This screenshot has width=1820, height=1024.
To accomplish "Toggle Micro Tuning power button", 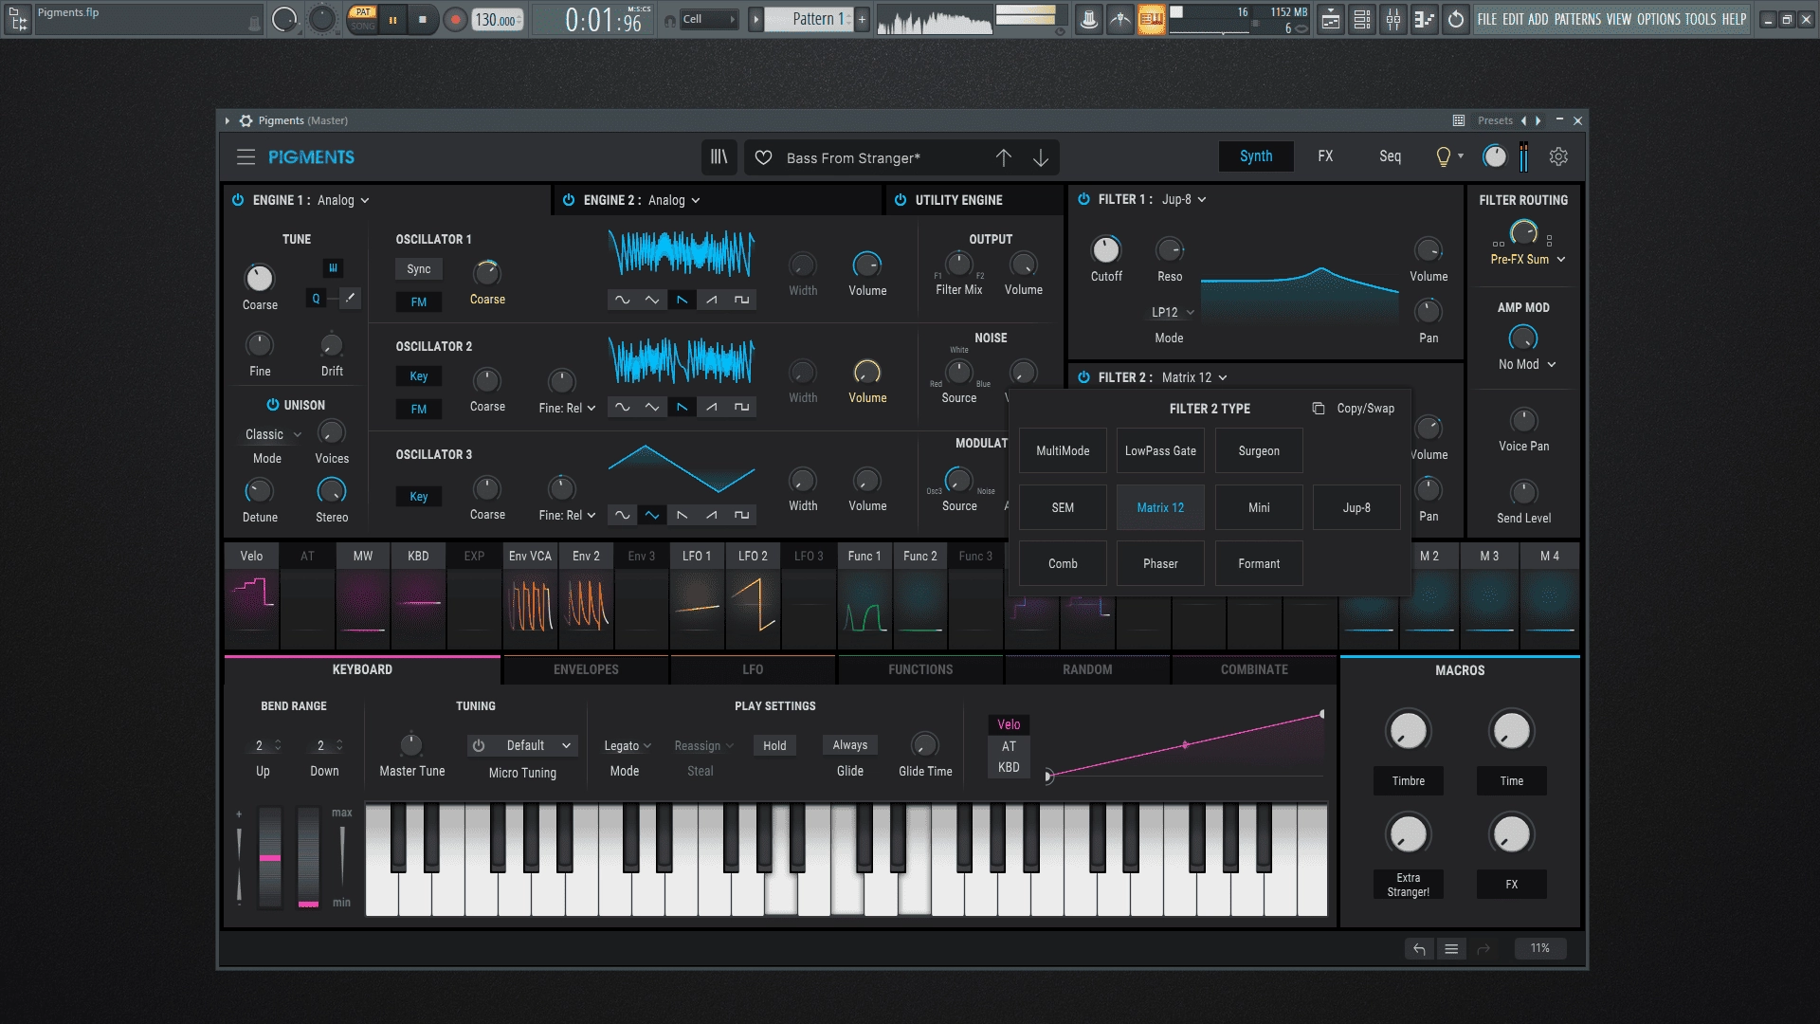I will (x=479, y=746).
